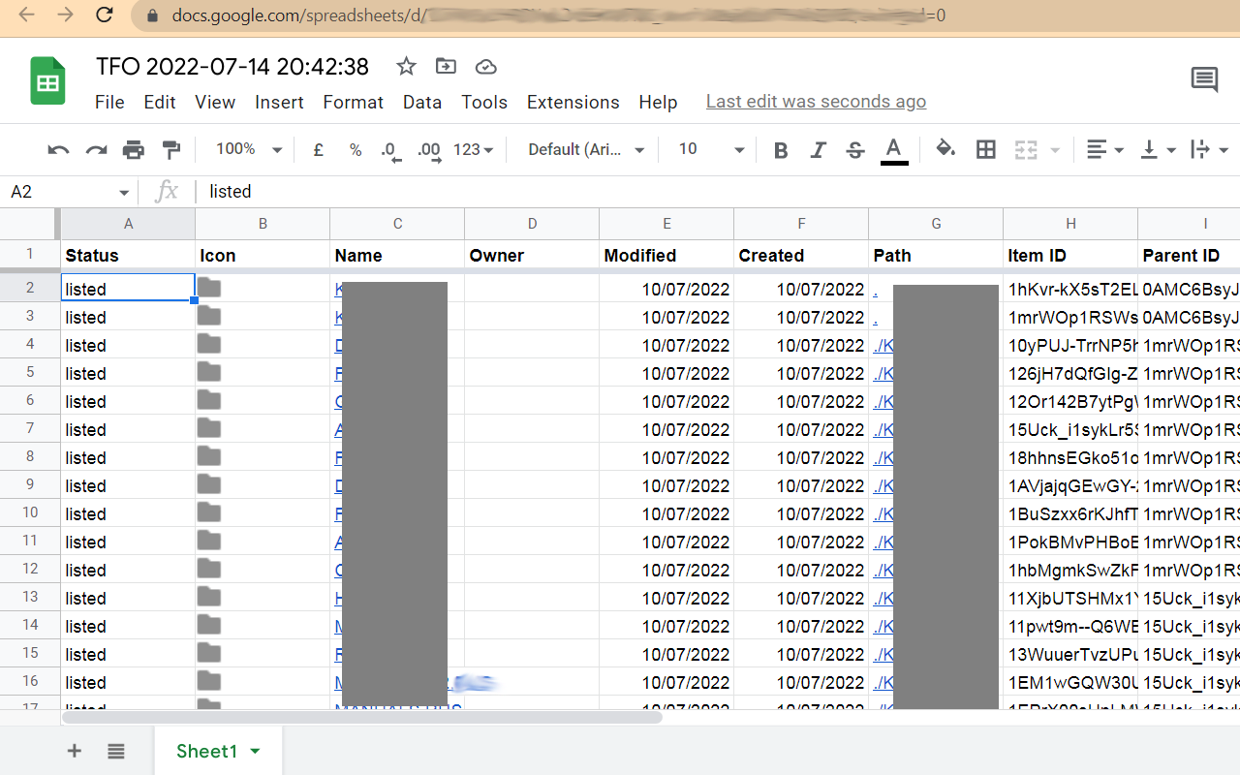Open comment history icon
The image size is (1240, 775).
click(1204, 79)
